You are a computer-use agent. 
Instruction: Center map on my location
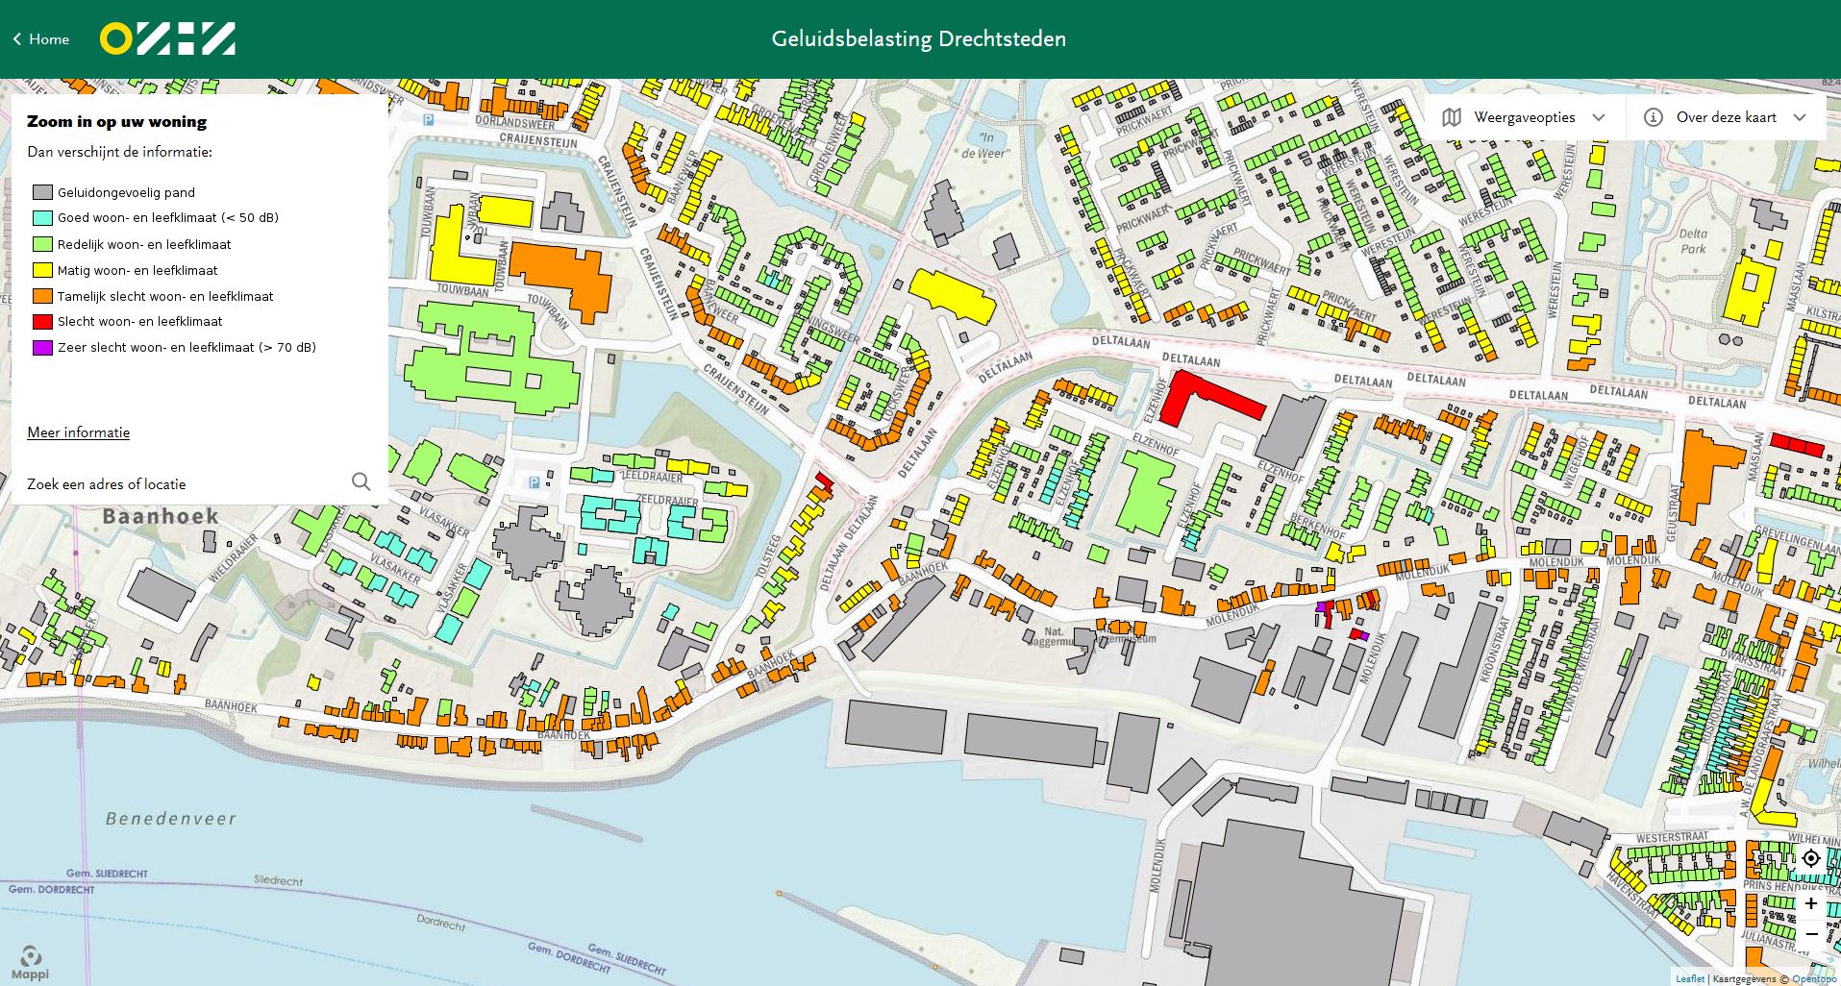tap(1810, 858)
